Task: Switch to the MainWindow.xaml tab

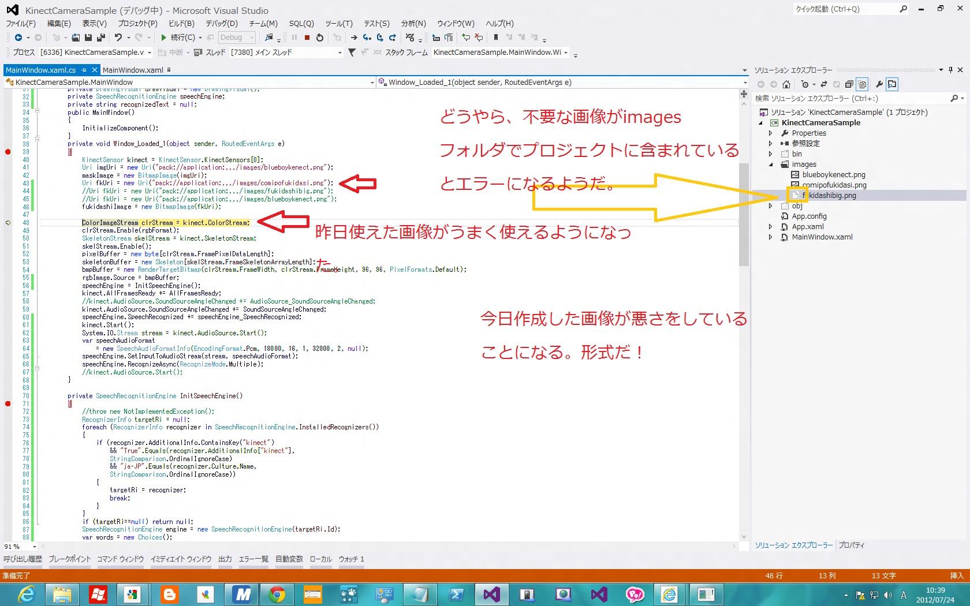Action: click(x=133, y=70)
